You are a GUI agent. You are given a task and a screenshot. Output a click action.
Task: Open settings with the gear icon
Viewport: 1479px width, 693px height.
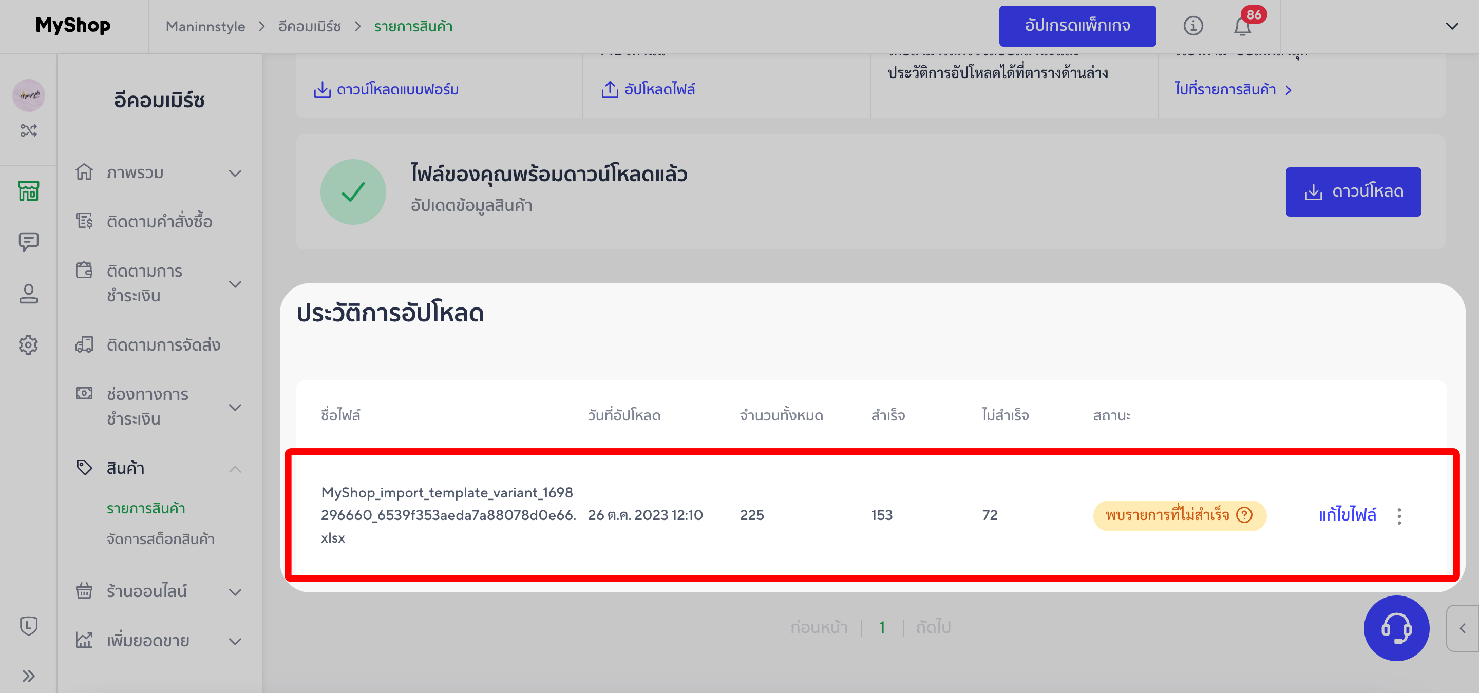click(x=28, y=345)
